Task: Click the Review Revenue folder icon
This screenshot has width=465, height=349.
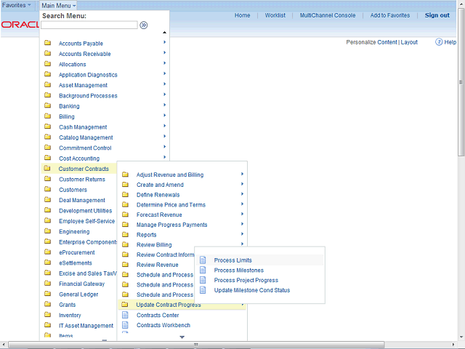Action: (126, 265)
